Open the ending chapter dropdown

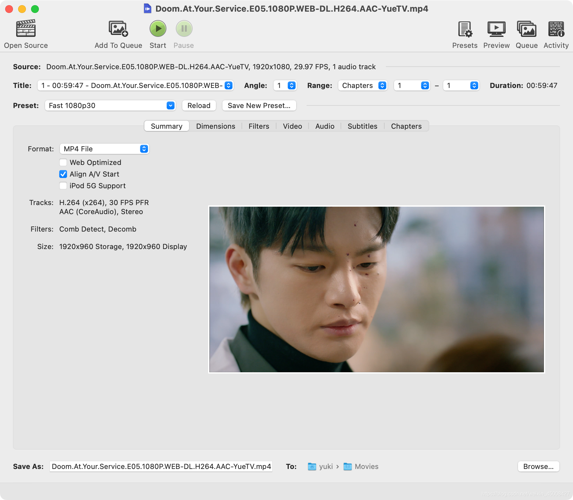[x=461, y=85]
